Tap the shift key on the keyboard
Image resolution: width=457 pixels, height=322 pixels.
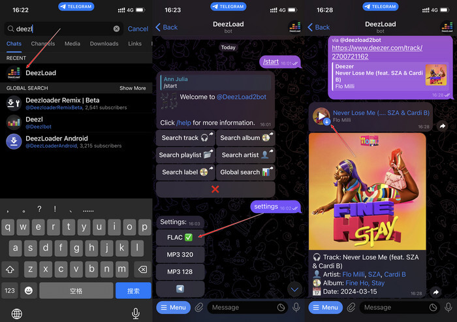pyautogui.click(x=10, y=269)
